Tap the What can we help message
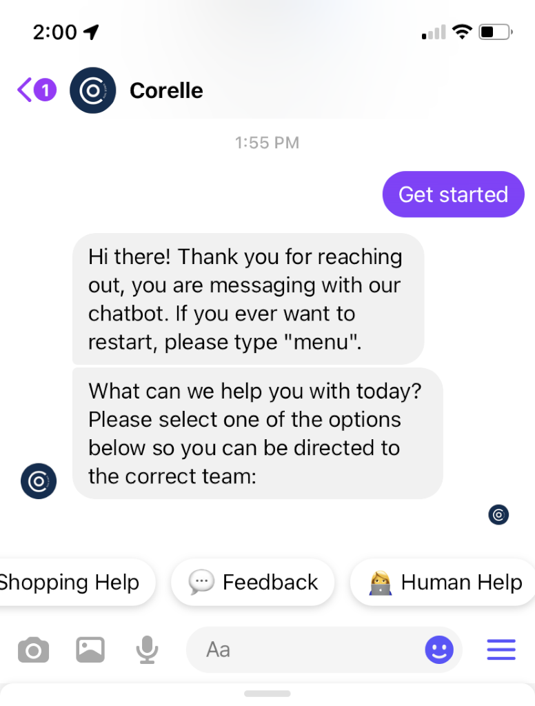The width and height of the screenshot is (535, 706). click(258, 433)
